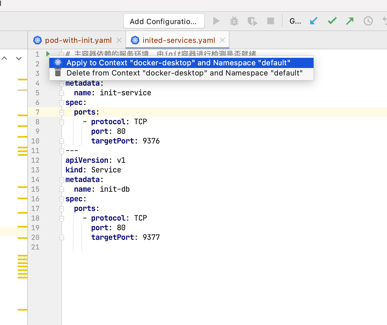Collapse the spec fold on line 16
Image resolution: width=387 pixels, height=325 pixels.
[62, 199]
